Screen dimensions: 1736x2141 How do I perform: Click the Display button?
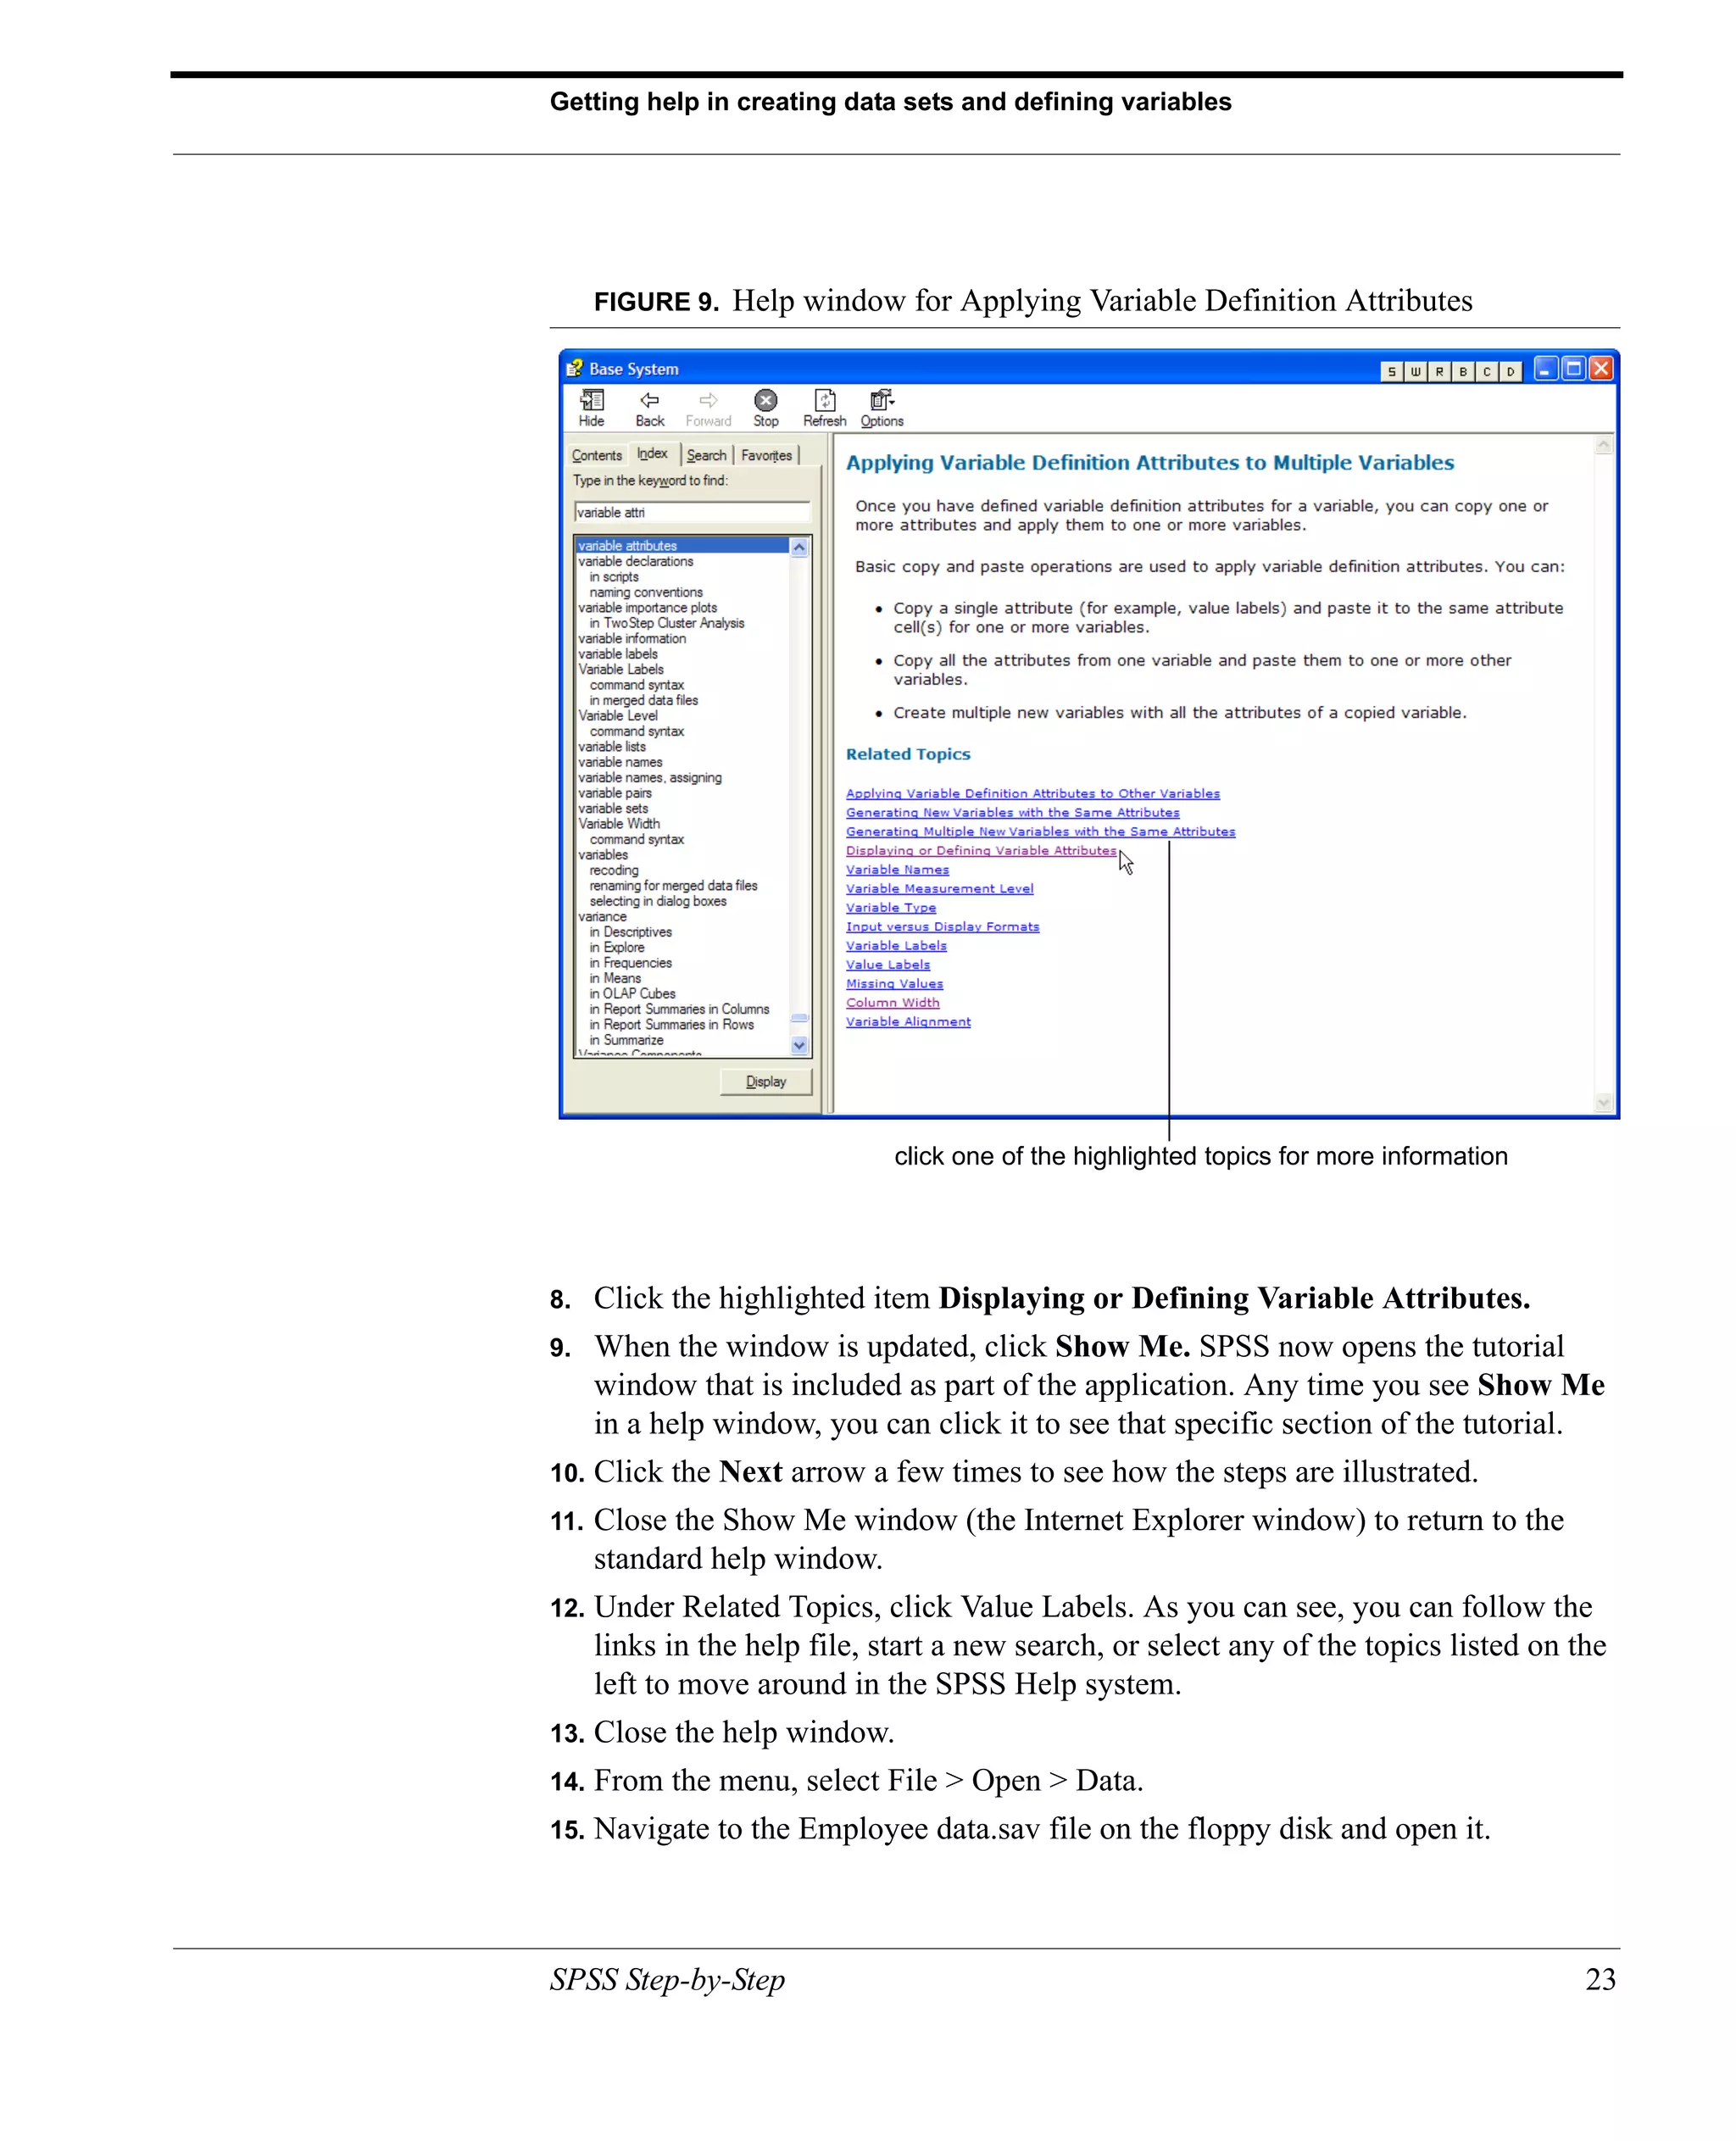click(x=766, y=1081)
